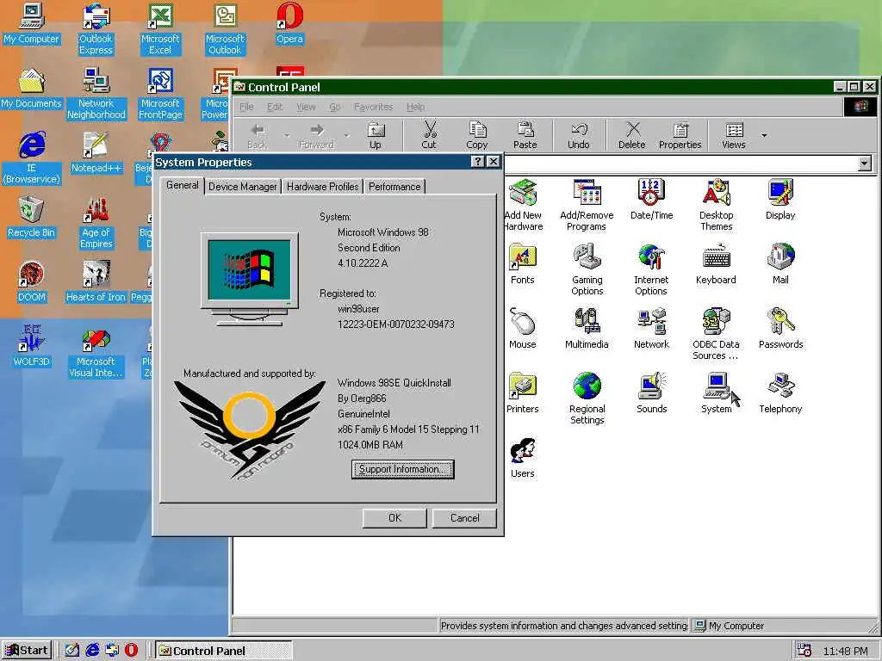The height and width of the screenshot is (661, 882).
Task: Select the Microsoft Outlook desktop shortcut
Action: coord(225,29)
